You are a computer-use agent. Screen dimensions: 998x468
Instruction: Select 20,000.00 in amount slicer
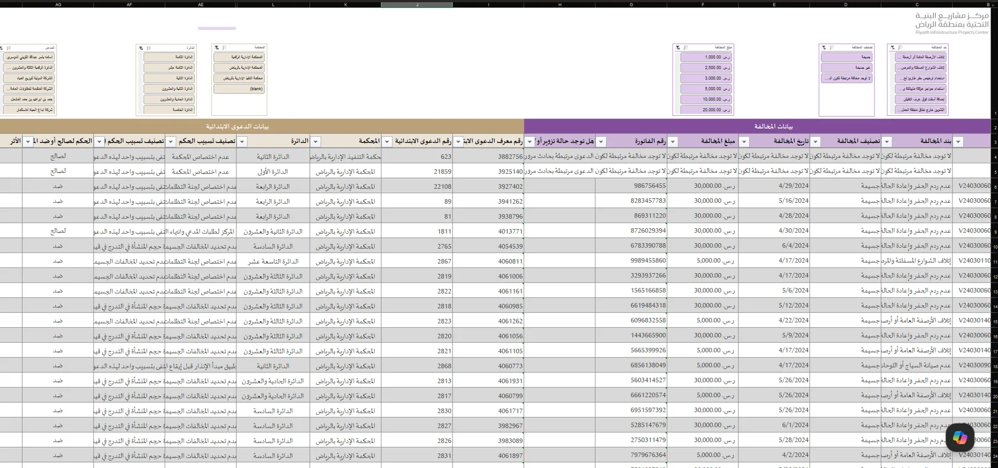pos(706,110)
